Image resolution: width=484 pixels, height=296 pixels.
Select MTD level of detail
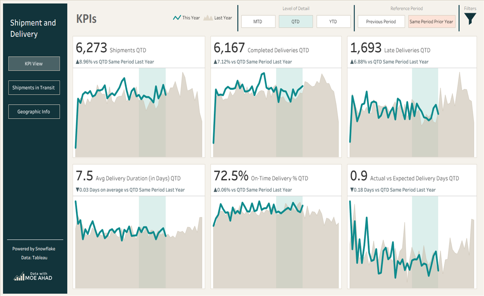(x=258, y=22)
